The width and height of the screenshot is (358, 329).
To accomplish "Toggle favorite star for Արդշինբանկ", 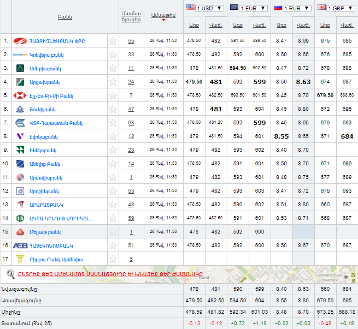I will (x=113, y=191).
